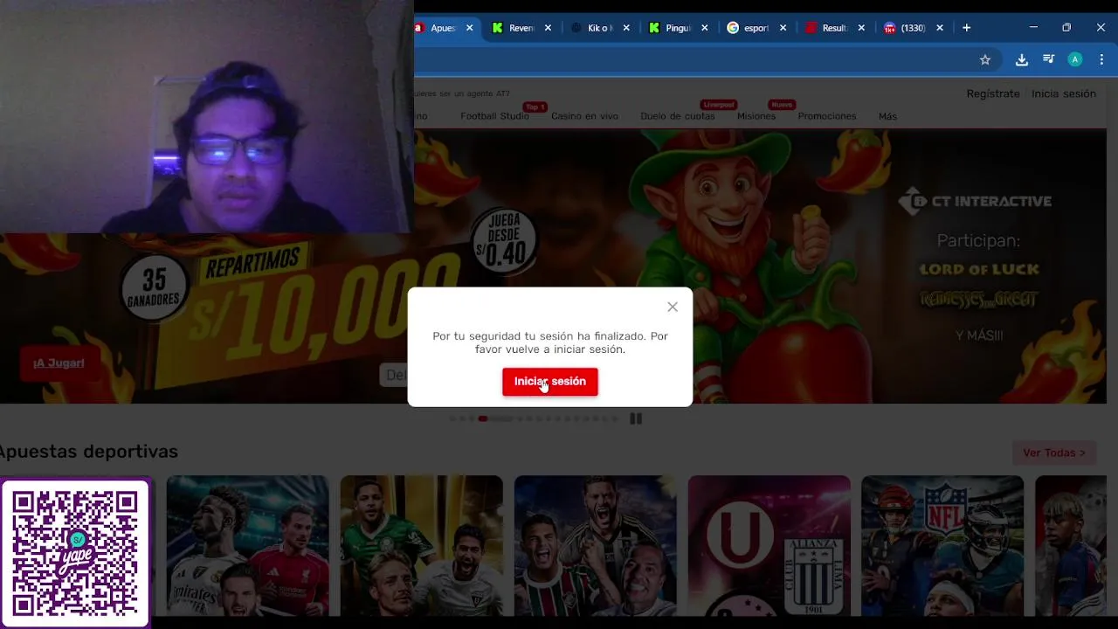Open the Regístrate link

(x=993, y=93)
